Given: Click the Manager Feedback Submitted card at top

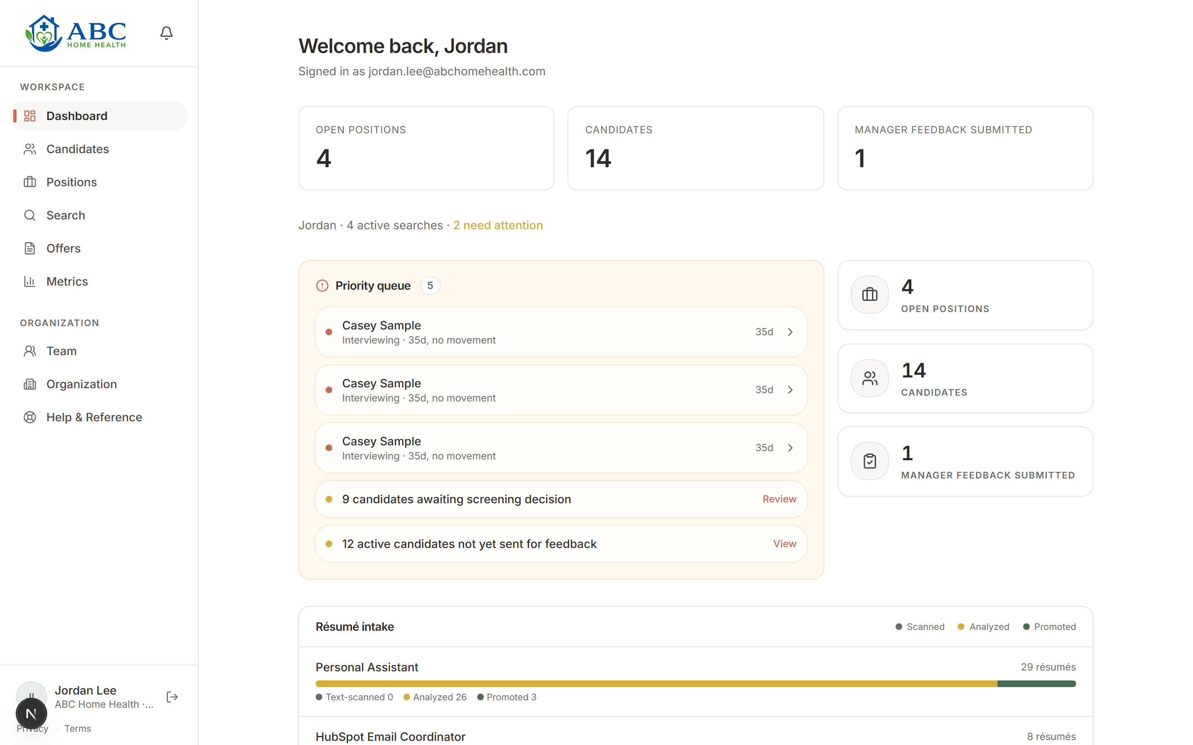Looking at the screenshot, I should pos(965,148).
